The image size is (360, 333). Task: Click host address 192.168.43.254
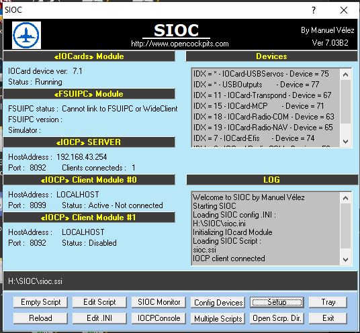82,157
